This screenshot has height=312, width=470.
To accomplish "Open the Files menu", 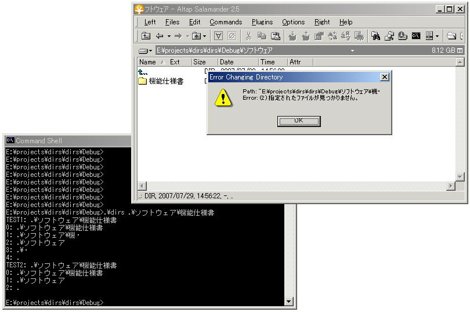I will pos(172,22).
